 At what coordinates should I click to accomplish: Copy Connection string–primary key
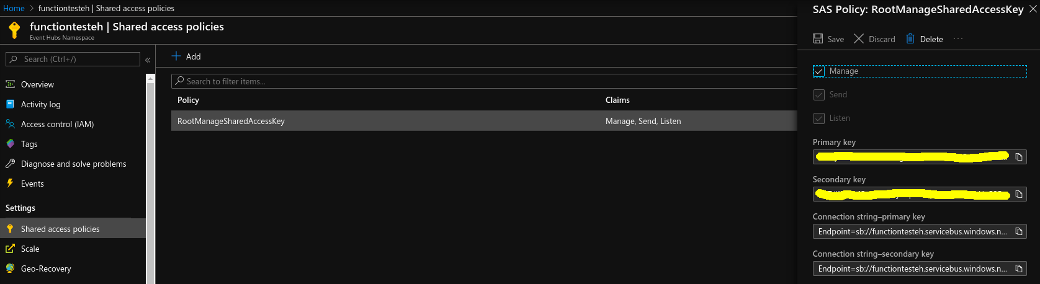coord(1019,231)
